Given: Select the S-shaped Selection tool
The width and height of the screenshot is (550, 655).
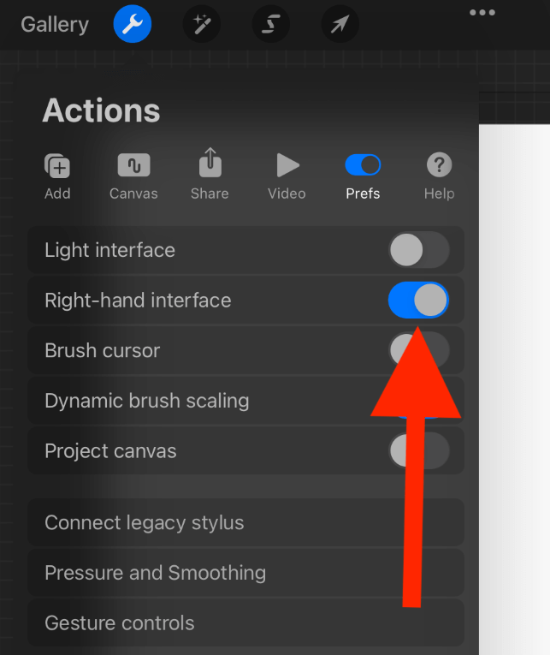Looking at the screenshot, I should click(x=270, y=25).
